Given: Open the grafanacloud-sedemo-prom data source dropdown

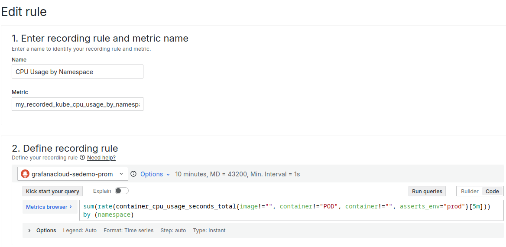Looking at the screenshot, I should pyautogui.click(x=73, y=174).
